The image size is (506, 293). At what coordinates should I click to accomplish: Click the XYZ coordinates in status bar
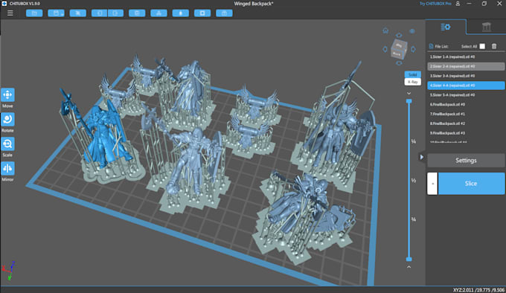478,290
